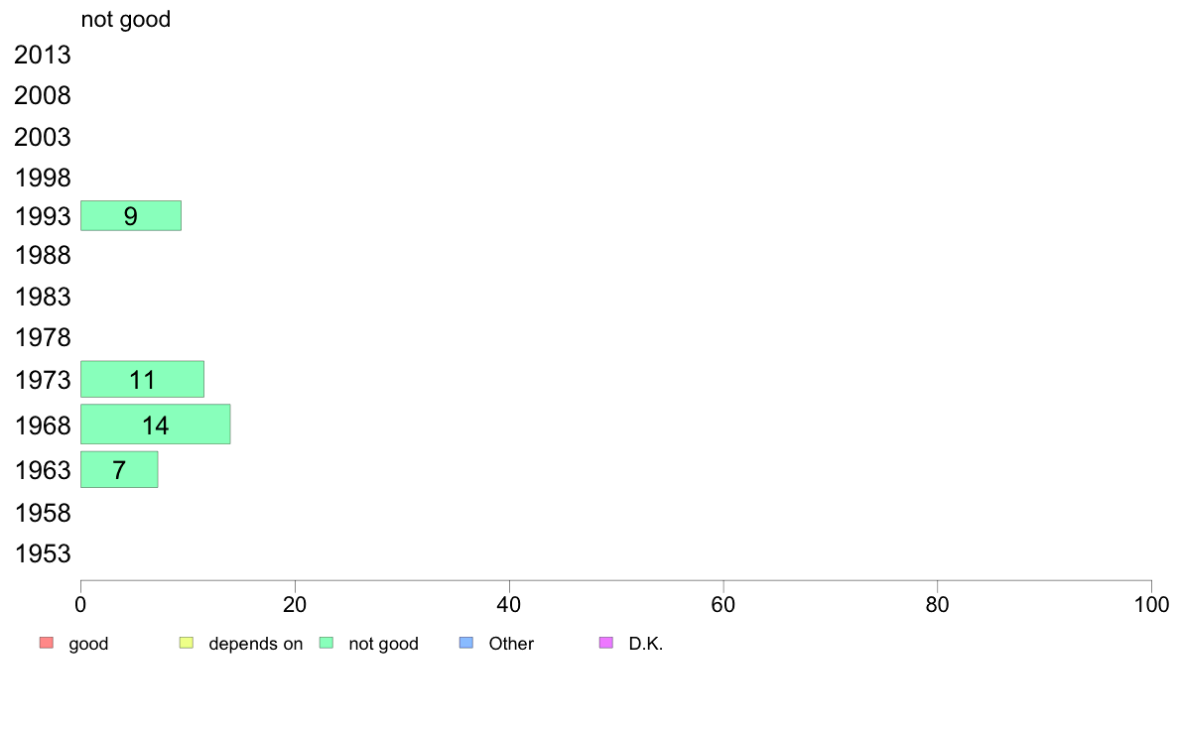Image resolution: width=1179 pixels, height=730 pixels.
Task: Select the 1993 bar showing 9
Action: tap(131, 216)
